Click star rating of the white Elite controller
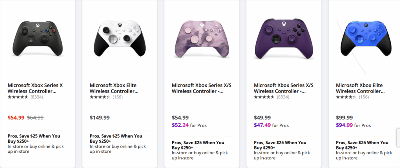The width and height of the screenshot is (400, 168). 100,97
